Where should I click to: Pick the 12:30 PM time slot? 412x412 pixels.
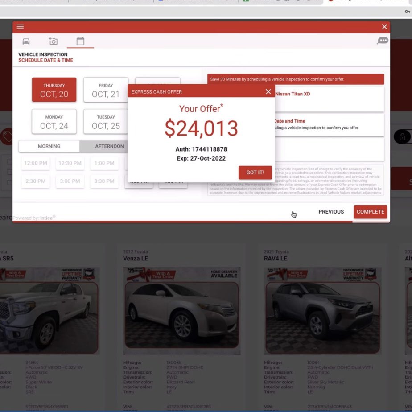(x=70, y=163)
